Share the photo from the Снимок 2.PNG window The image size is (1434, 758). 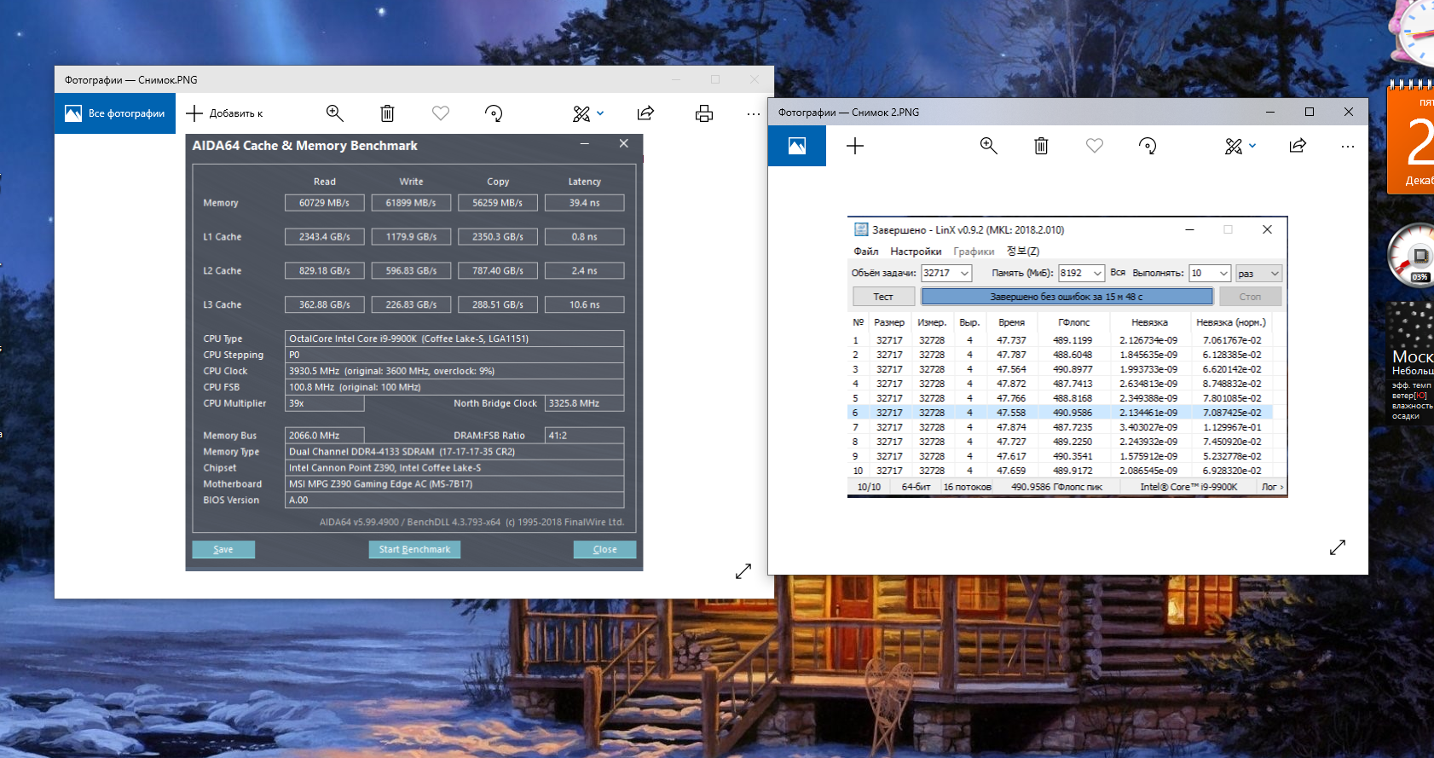(x=1298, y=146)
